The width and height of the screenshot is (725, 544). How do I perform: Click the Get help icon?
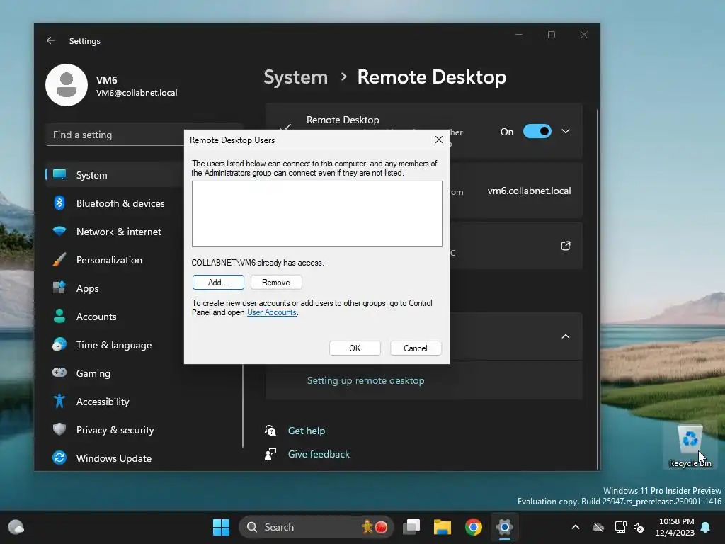270,431
